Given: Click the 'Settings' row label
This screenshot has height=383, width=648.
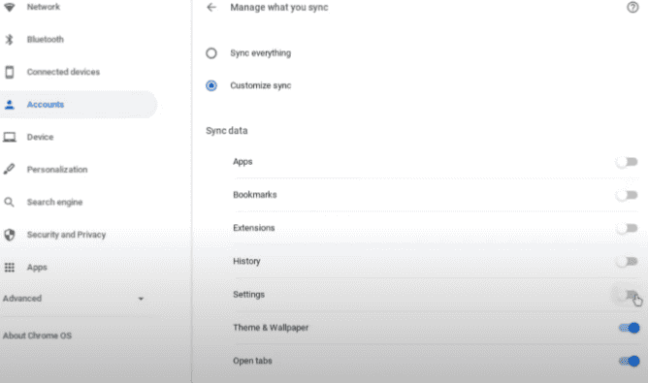Looking at the screenshot, I should [248, 295].
